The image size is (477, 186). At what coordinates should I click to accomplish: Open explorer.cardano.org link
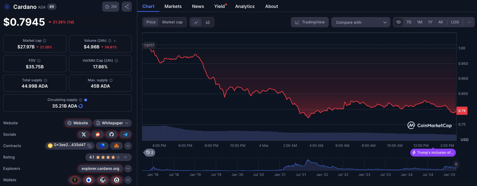(101, 169)
